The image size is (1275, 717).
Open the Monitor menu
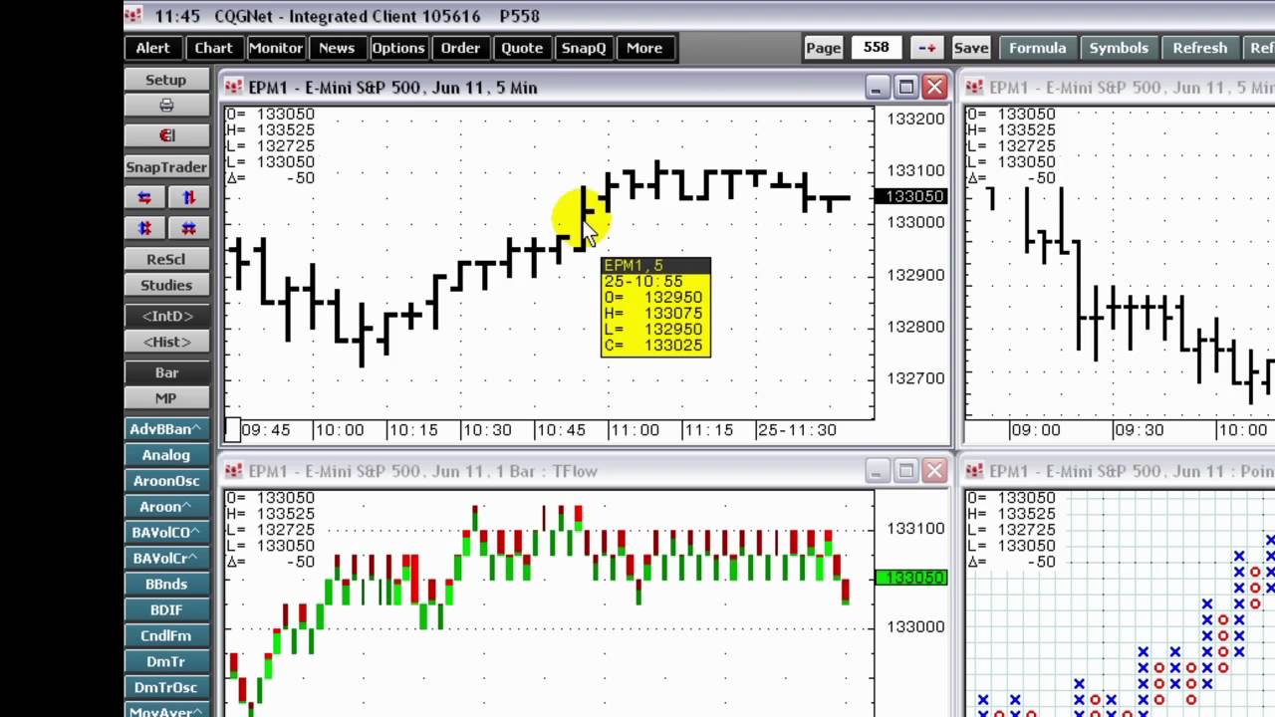(x=275, y=48)
